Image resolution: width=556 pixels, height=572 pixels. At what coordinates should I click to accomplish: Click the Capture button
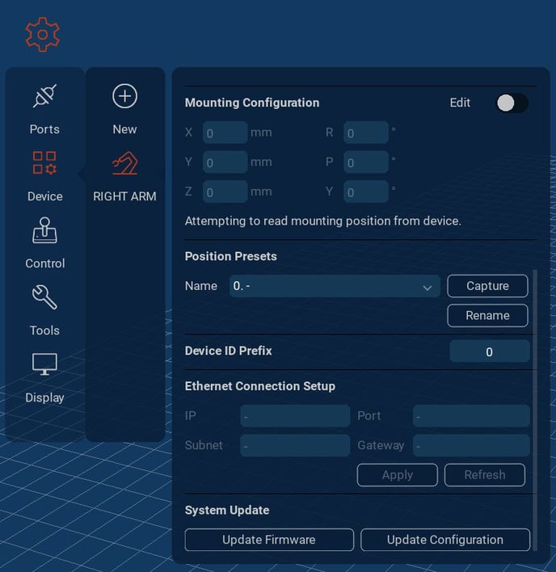pos(487,286)
